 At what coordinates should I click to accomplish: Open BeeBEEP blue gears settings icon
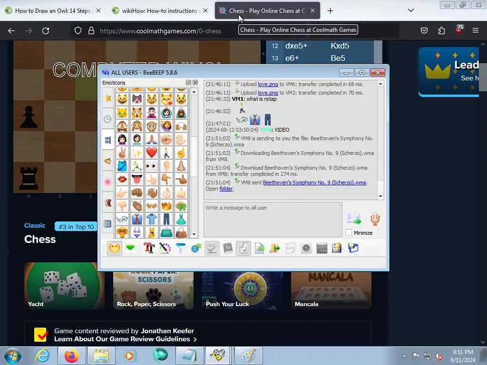[195, 248]
